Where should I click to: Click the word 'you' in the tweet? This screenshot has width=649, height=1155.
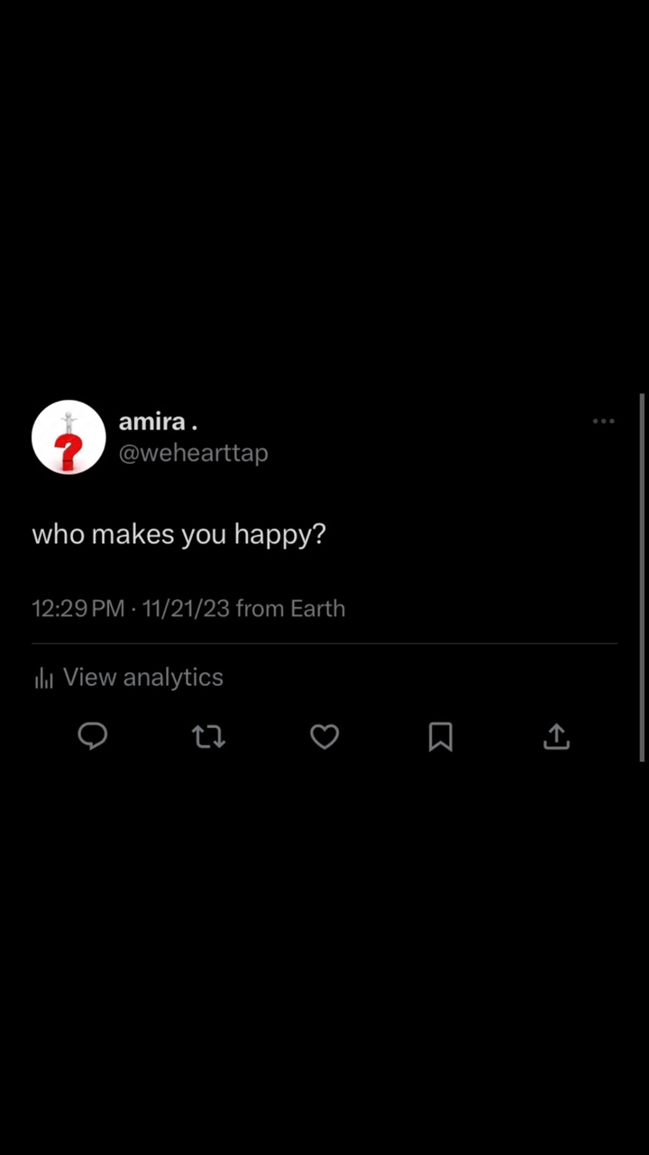pyautogui.click(x=204, y=535)
